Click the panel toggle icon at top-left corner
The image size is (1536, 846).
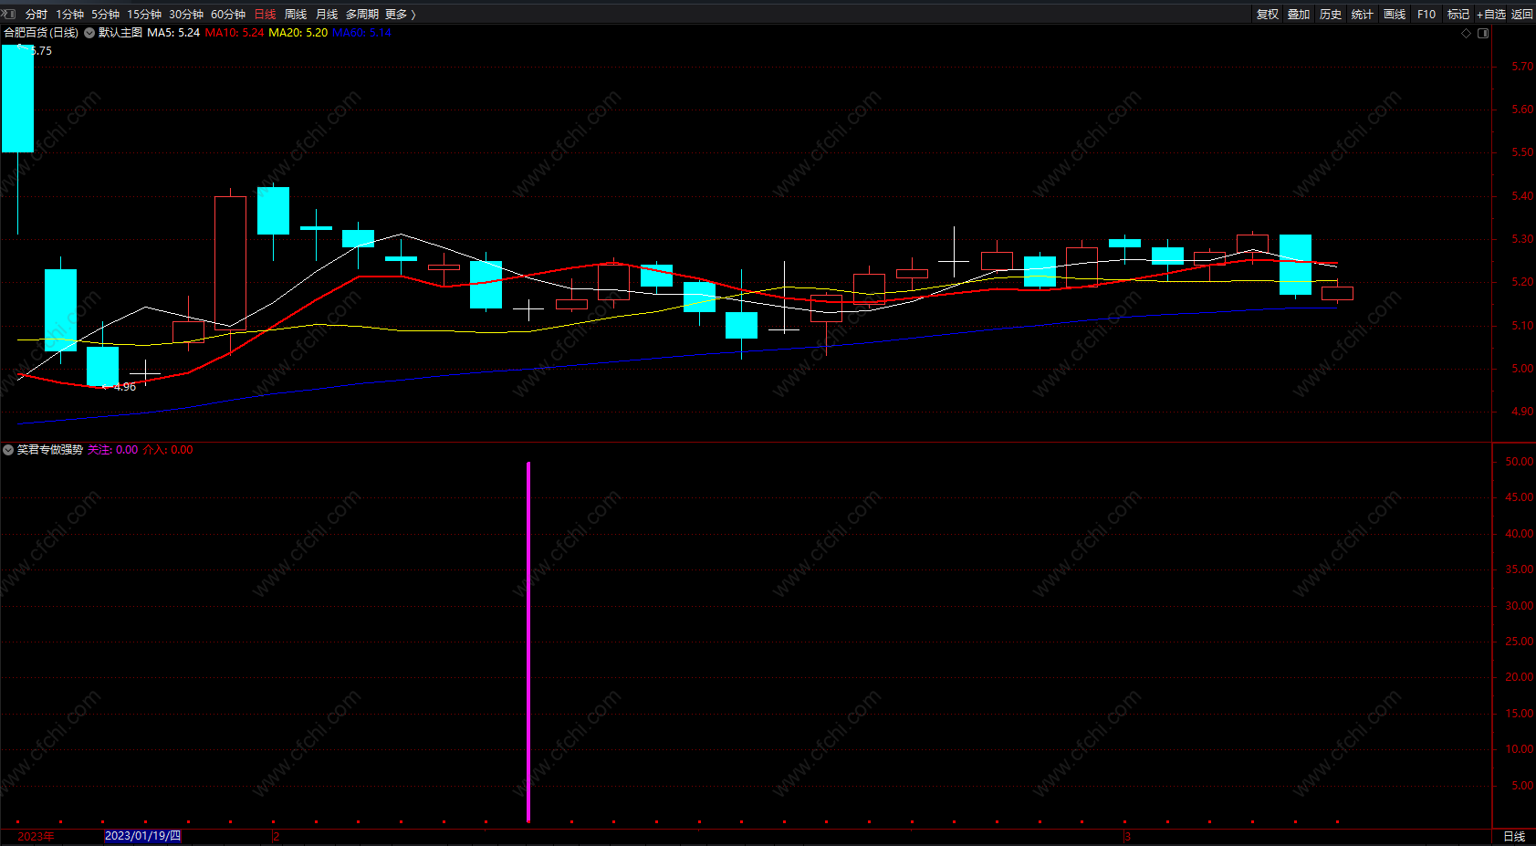(9, 14)
